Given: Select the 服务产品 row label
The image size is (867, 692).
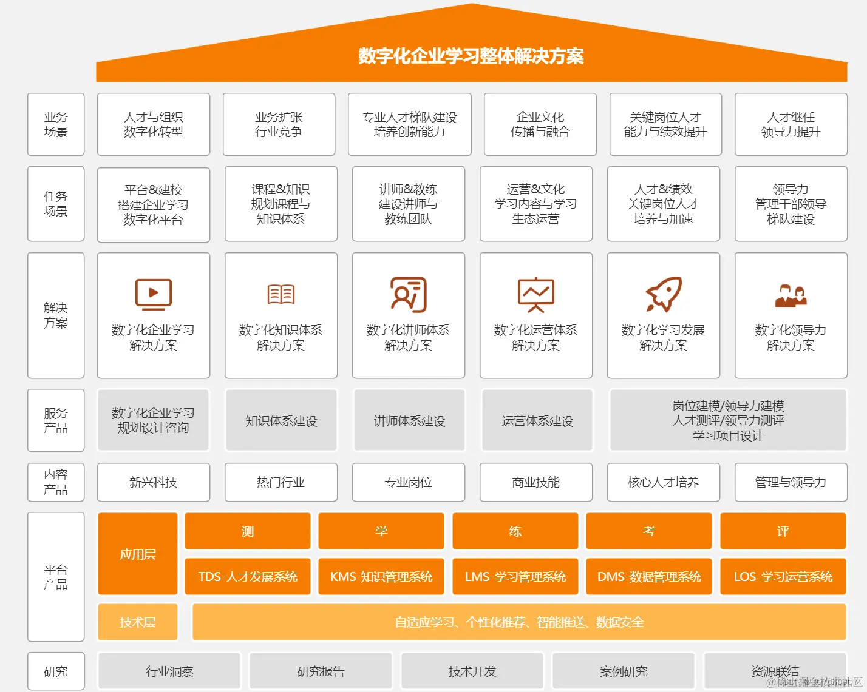Looking at the screenshot, I should tap(56, 420).
